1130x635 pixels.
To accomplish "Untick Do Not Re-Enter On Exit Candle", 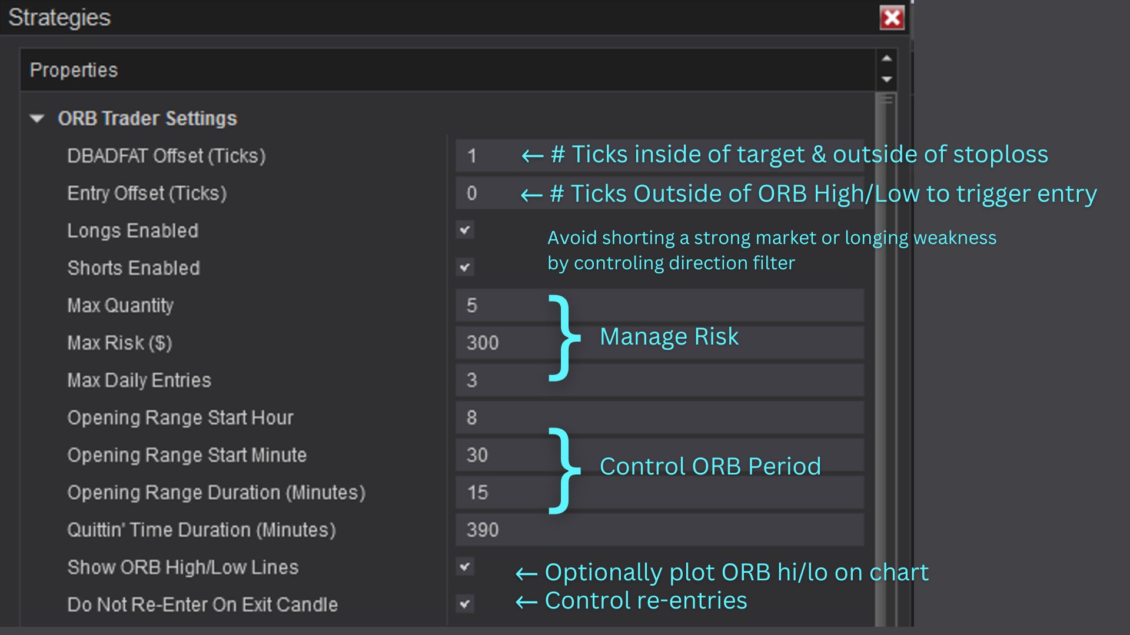I will tap(465, 604).
